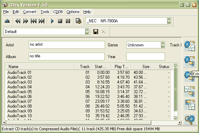This screenshot has height=133, width=199.
Task: Extract CD tracks to WAV files icon
Action: (190, 46)
